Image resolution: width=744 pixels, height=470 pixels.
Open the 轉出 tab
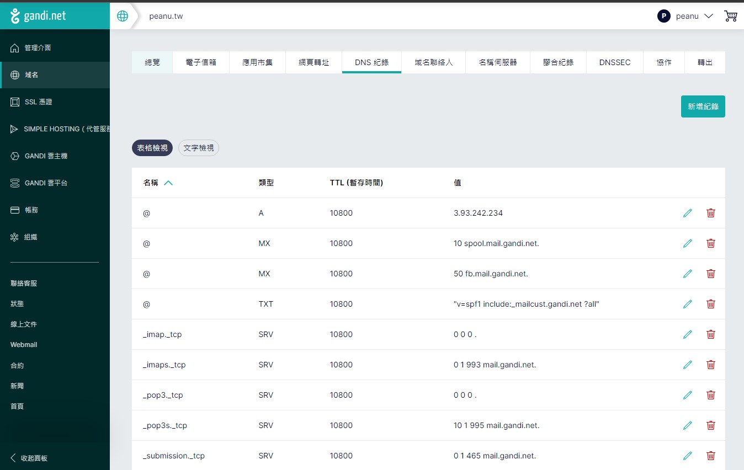point(705,62)
